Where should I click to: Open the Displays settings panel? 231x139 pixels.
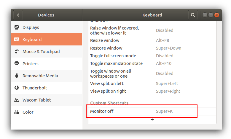point(46,27)
